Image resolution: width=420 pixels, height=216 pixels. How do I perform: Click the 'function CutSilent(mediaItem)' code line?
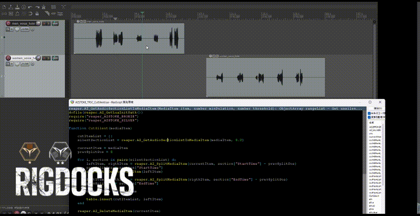click(x=100, y=128)
